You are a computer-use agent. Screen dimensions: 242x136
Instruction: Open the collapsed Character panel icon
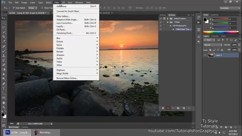pos(199,37)
